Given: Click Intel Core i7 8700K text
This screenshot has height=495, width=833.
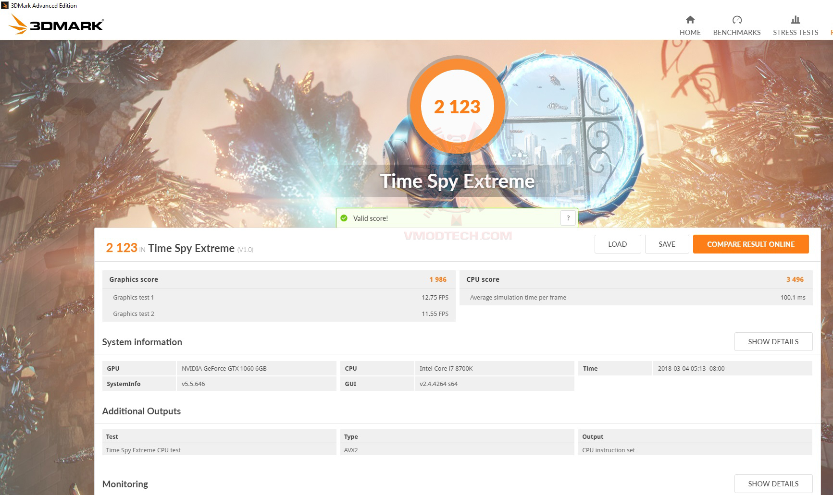Looking at the screenshot, I should click(x=446, y=369).
